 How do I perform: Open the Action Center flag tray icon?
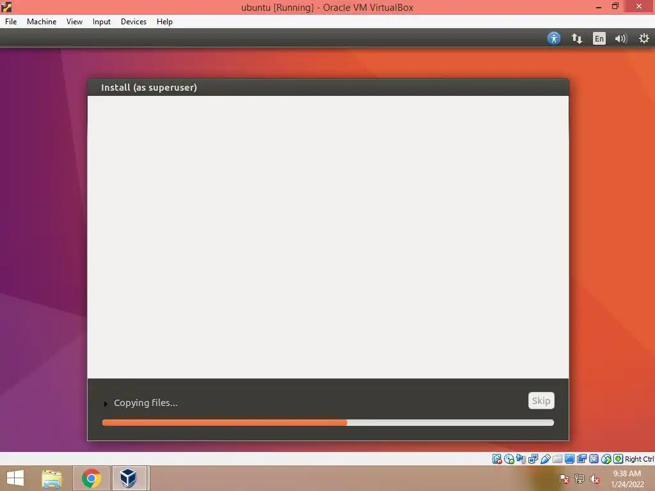click(564, 479)
